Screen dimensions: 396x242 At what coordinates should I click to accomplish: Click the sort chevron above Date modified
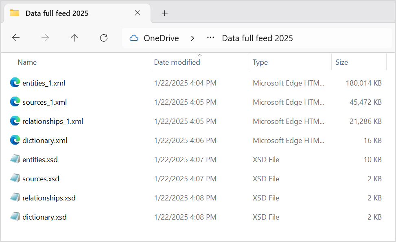coord(199,56)
